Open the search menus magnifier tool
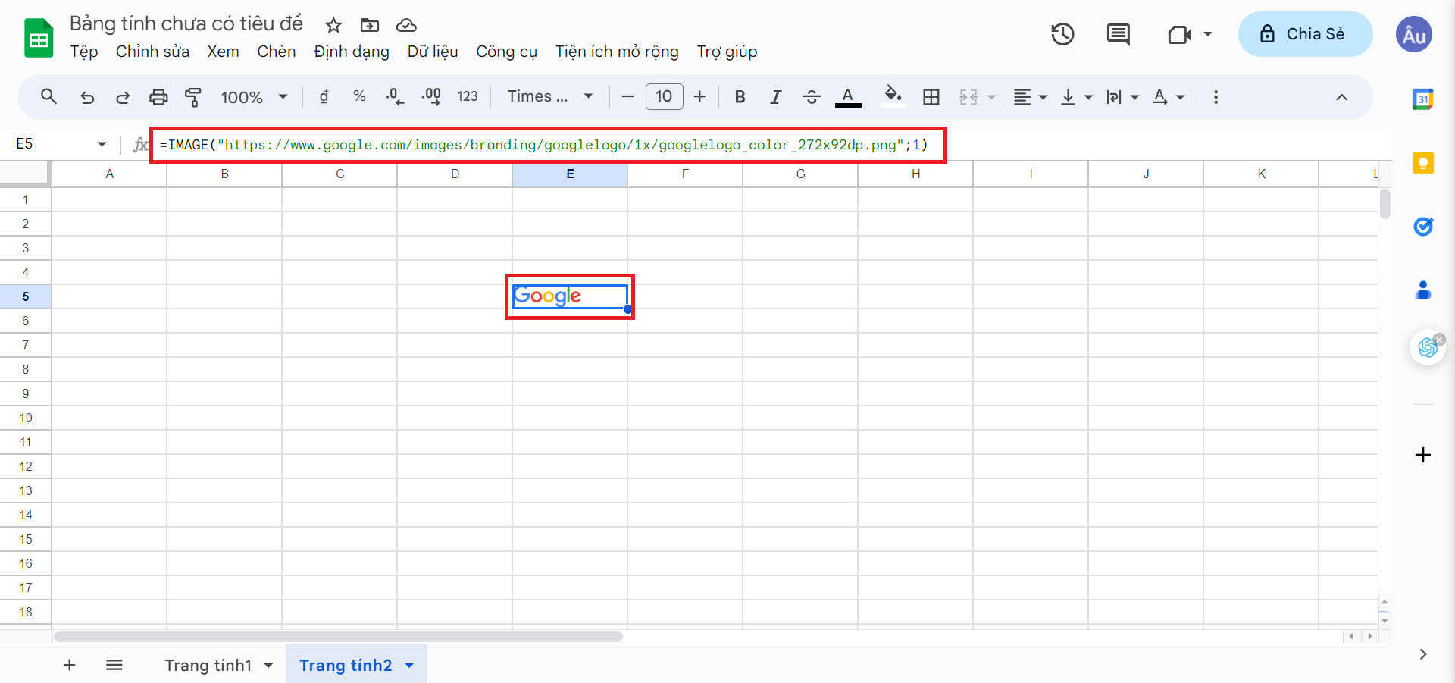The width and height of the screenshot is (1455, 683). click(x=48, y=96)
